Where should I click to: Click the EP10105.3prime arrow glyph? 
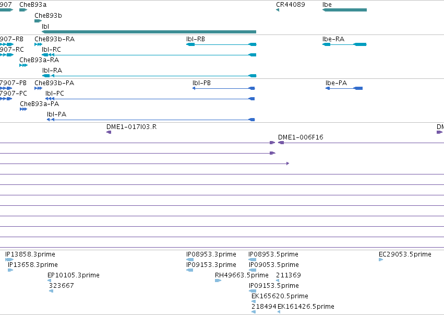tap(49, 281)
